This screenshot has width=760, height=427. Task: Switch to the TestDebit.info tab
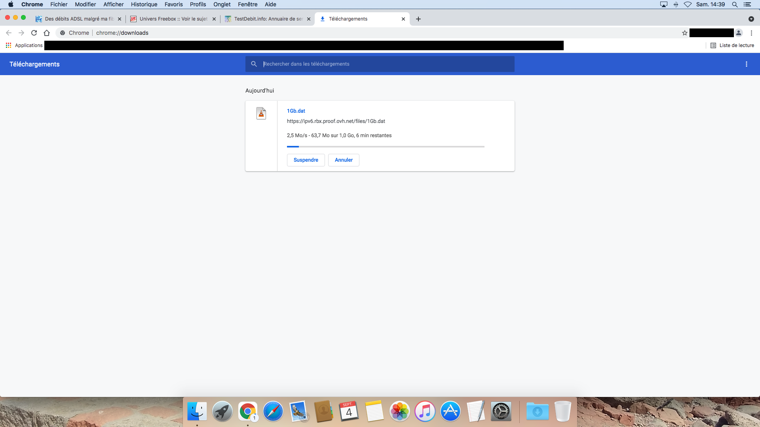point(268,19)
